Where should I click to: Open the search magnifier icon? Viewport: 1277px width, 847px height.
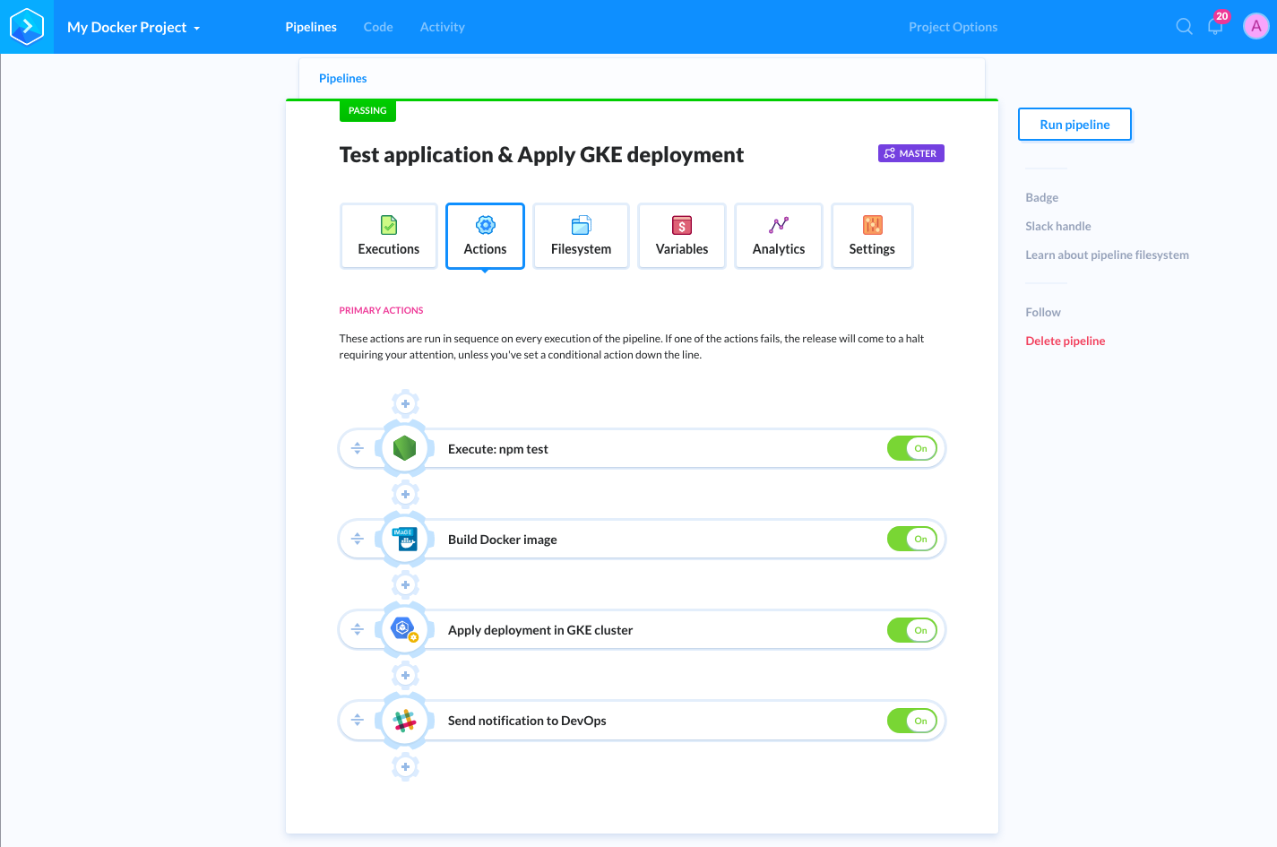click(1184, 27)
